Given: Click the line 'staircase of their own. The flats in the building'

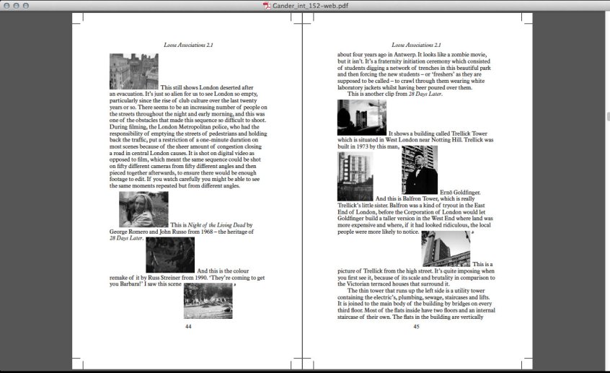Looking at the screenshot, I should [x=410, y=317].
